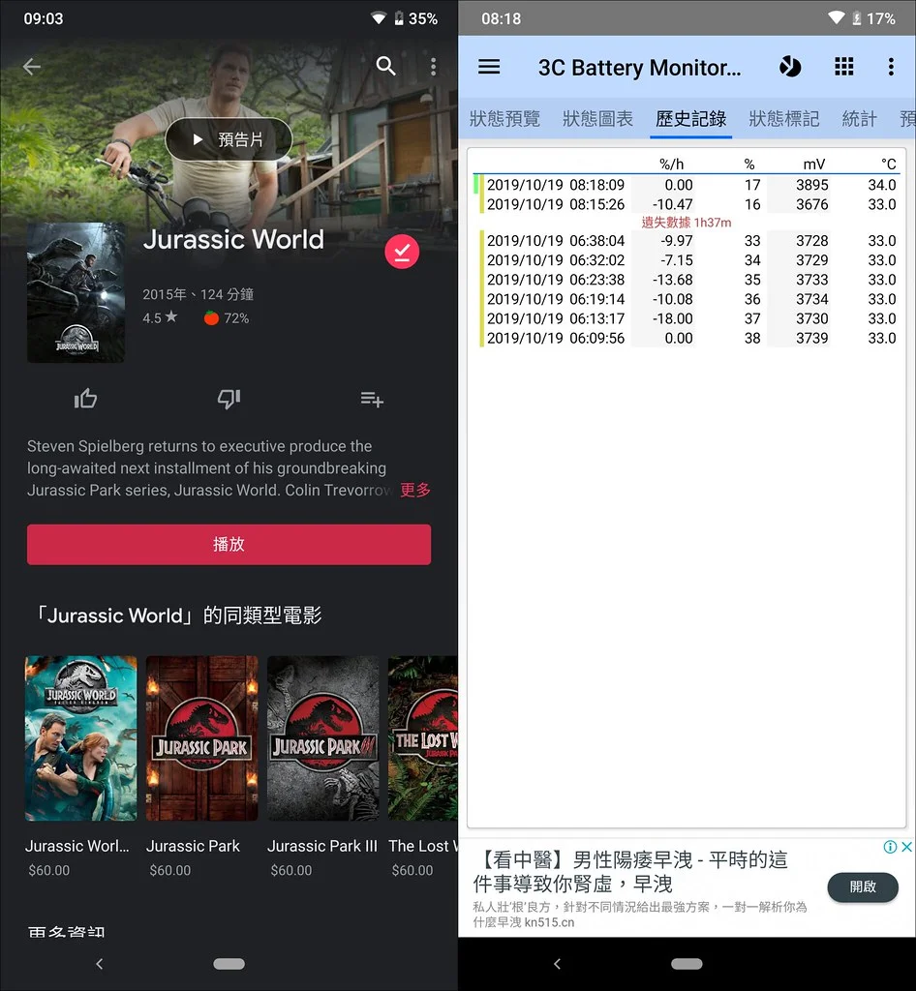Click the 2015年、124 分鐘 movie info text
The height and width of the screenshot is (991, 916).
[x=198, y=294]
